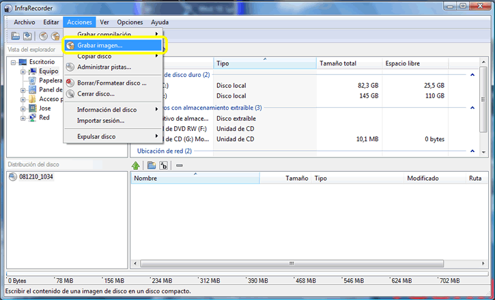Viewport: 495px width, 300px height.
Task: Click the remove (minus) icon in disc toolbar
Action: pos(179,165)
